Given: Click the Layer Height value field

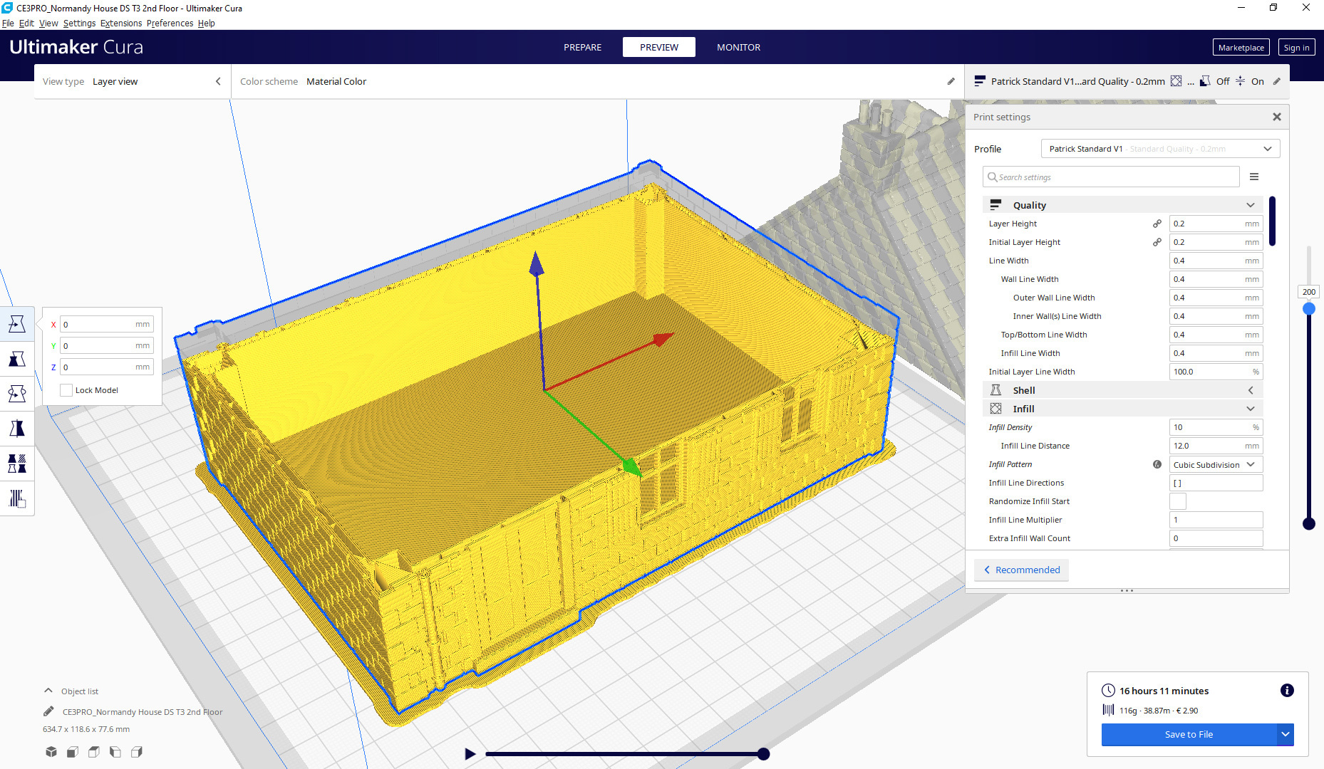Looking at the screenshot, I should [x=1216, y=224].
